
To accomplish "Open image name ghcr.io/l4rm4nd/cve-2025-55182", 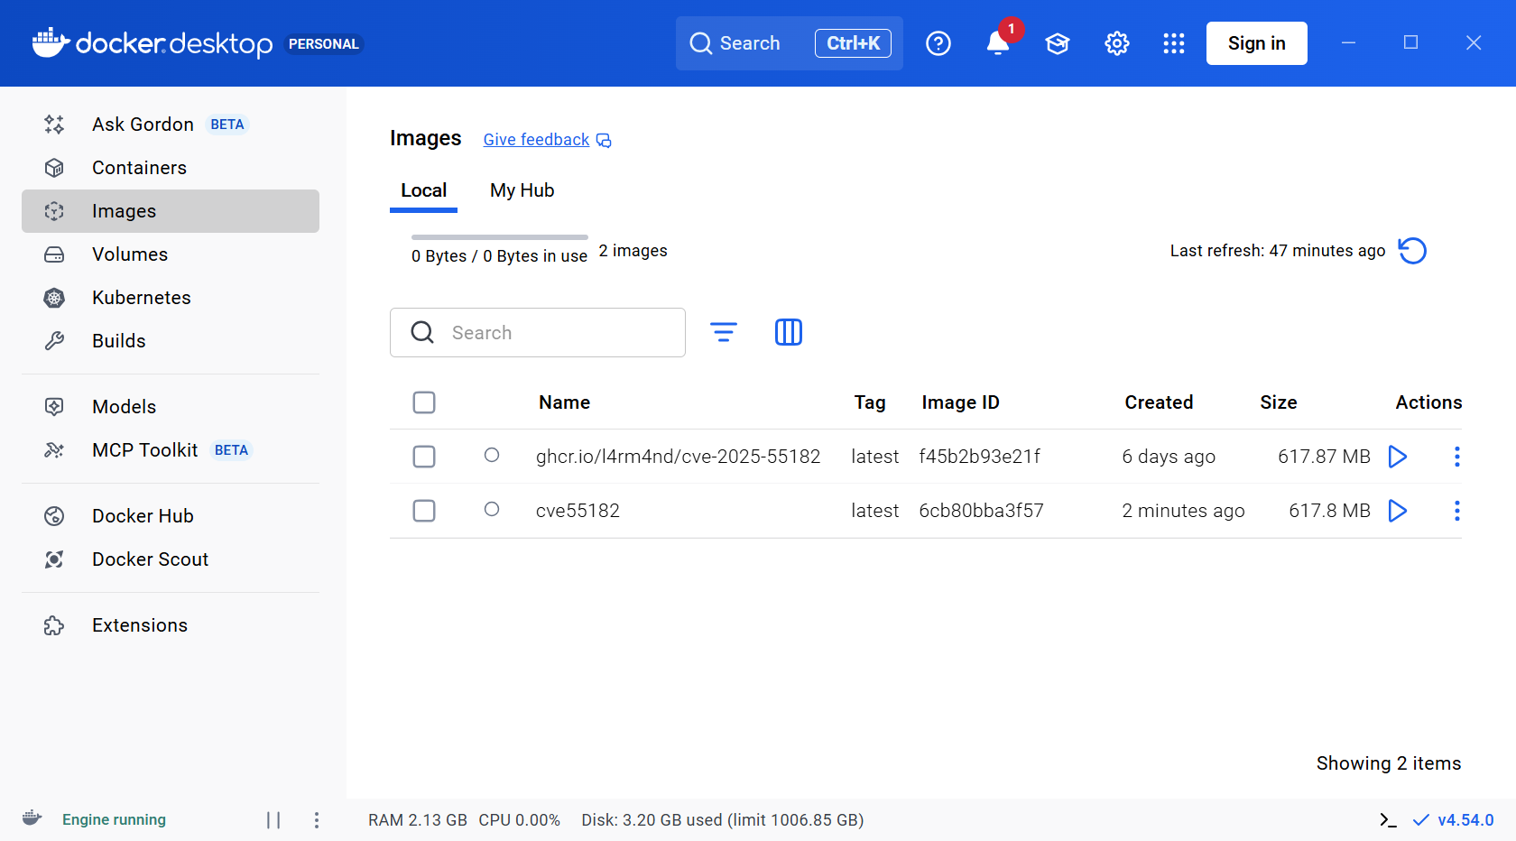I will point(679,457).
